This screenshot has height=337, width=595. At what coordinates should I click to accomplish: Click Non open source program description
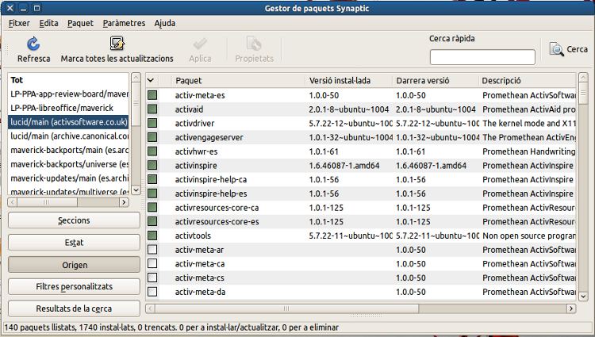tap(529, 236)
